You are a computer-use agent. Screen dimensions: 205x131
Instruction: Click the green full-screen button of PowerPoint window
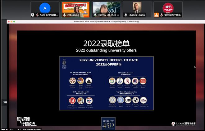[x=14, y=21]
